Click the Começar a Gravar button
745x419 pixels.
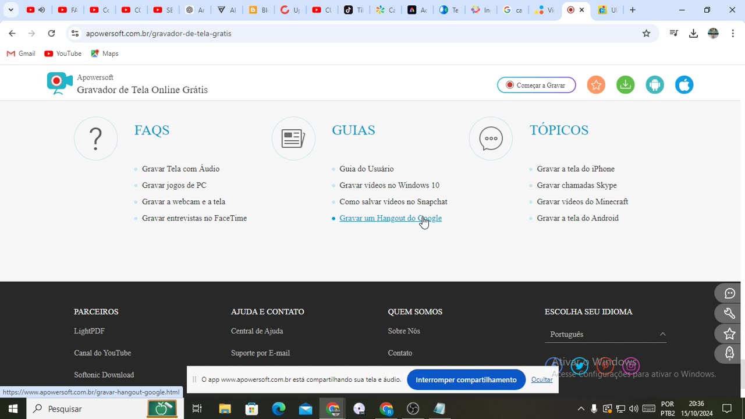point(536,85)
